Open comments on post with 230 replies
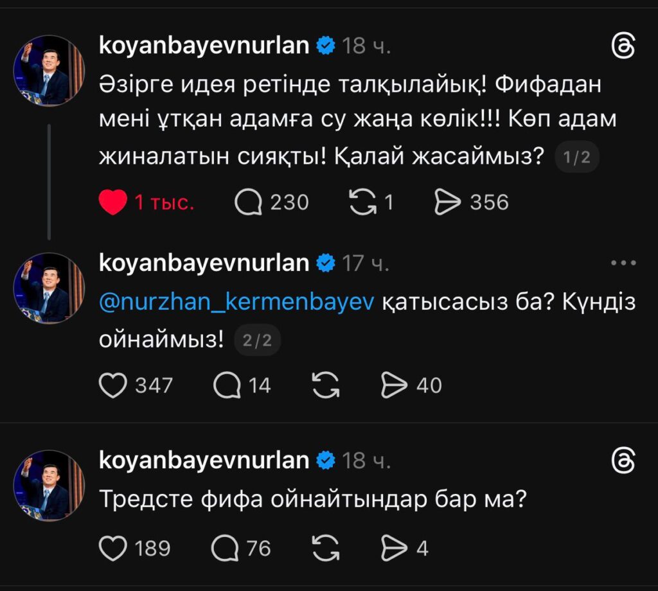 click(249, 203)
